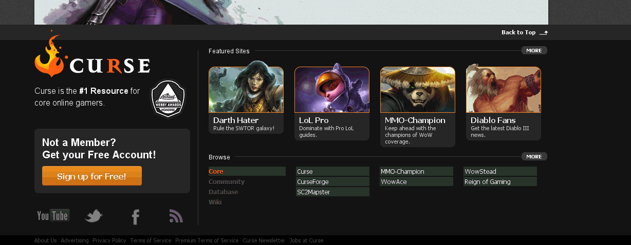Go to Diablo Fans title link
The height and width of the screenshot is (245, 631).
click(x=493, y=120)
